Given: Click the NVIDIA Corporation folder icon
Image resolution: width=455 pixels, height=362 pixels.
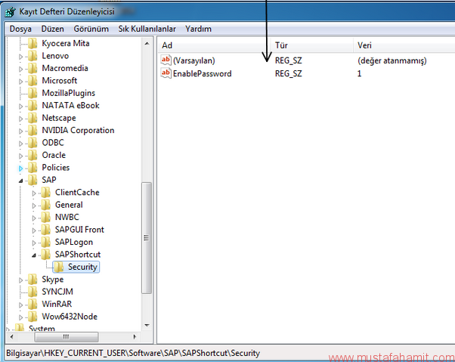Looking at the screenshot, I should click(32, 131).
